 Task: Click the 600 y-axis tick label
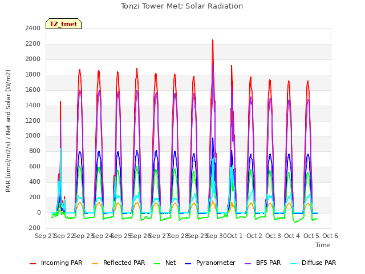pyautogui.click(x=35, y=166)
